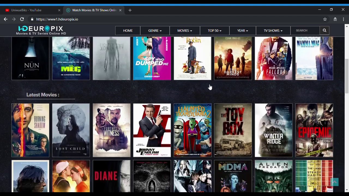Click the page vertical scrollbar thumb

347,76
